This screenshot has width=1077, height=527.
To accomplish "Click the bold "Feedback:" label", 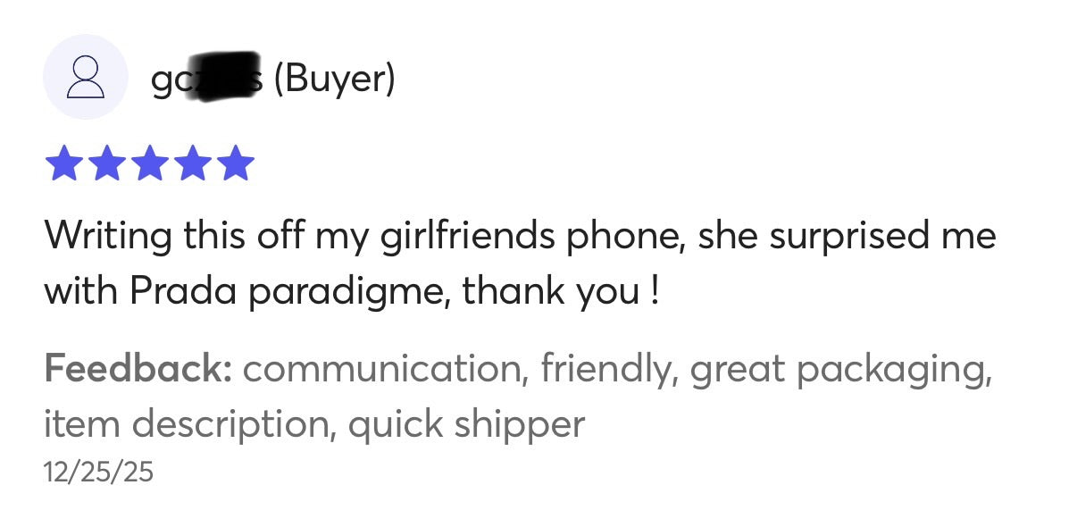I will tap(138, 368).
